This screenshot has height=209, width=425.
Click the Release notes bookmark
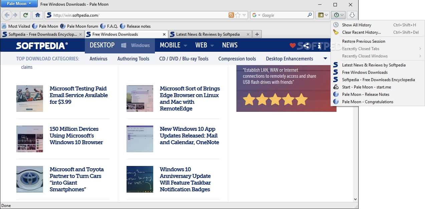click(138, 26)
